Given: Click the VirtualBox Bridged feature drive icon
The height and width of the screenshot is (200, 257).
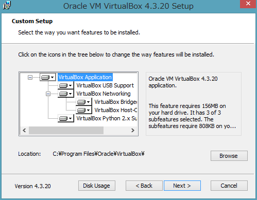Looking at the screenshot, I should pyautogui.click(x=81, y=102).
